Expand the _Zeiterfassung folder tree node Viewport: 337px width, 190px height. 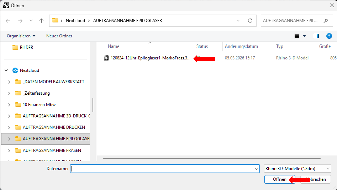(9, 93)
